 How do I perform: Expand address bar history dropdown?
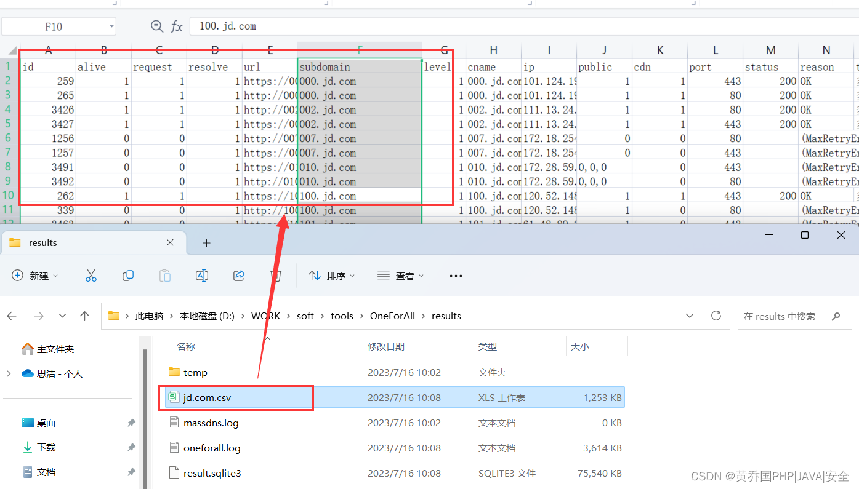coord(689,316)
